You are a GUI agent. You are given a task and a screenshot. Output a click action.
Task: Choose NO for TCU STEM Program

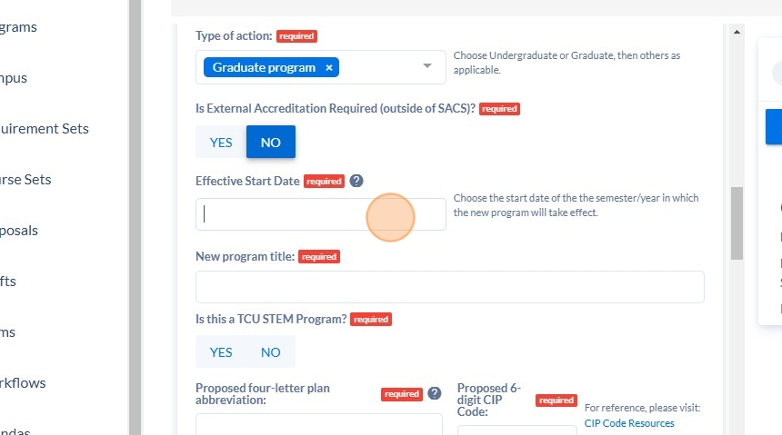point(271,352)
